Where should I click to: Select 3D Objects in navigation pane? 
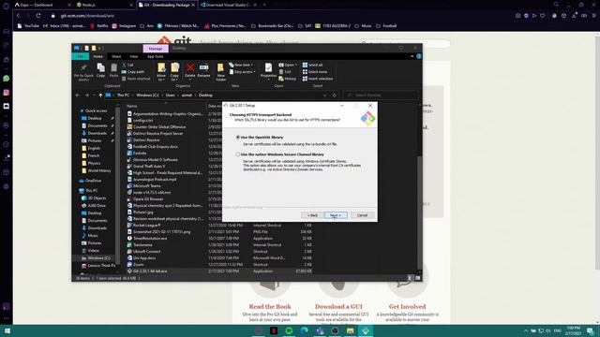[x=97, y=198]
